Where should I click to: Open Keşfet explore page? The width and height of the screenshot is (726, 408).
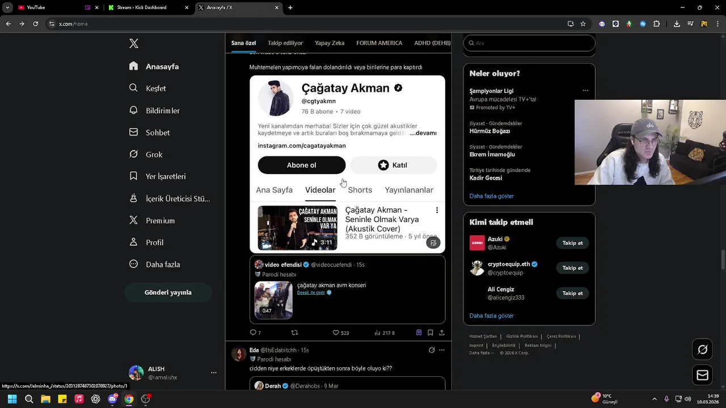(x=147, y=88)
